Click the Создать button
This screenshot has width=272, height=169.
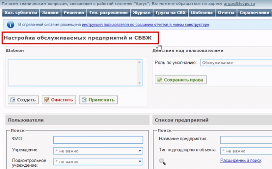pyautogui.click(x=23, y=99)
